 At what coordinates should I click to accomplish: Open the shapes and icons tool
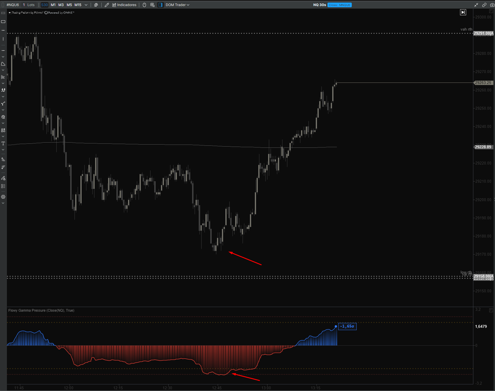(x=3, y=130)
